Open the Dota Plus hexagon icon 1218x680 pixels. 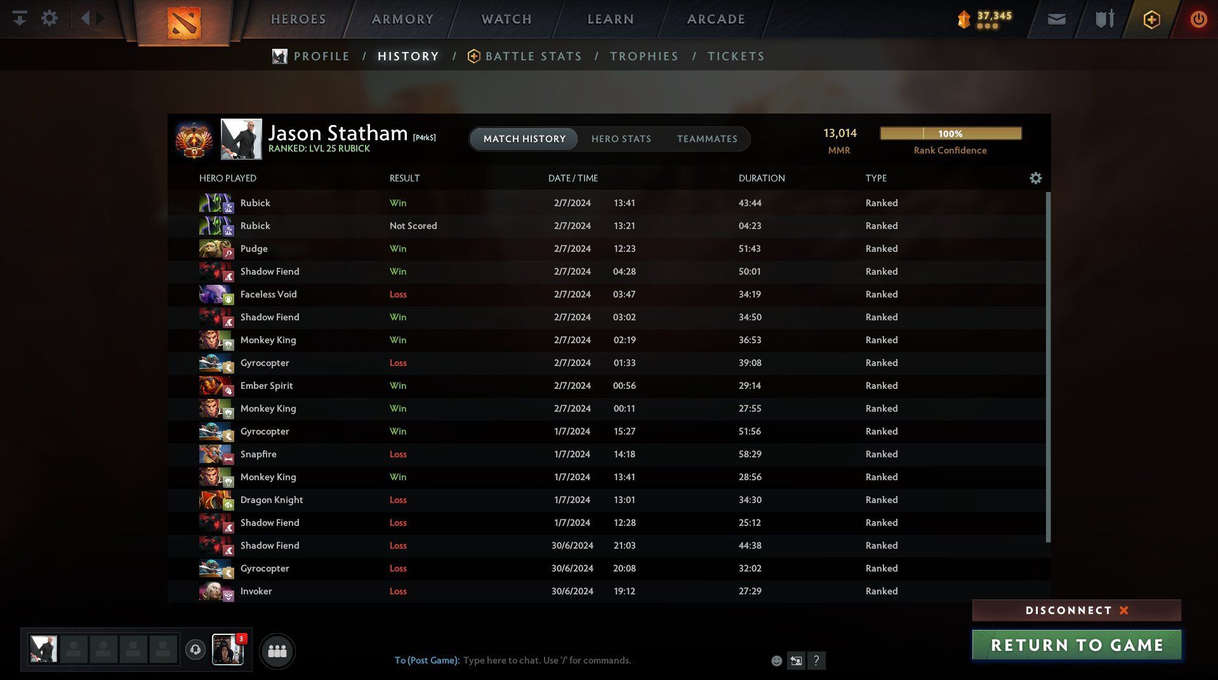[x=1151, y=20]
